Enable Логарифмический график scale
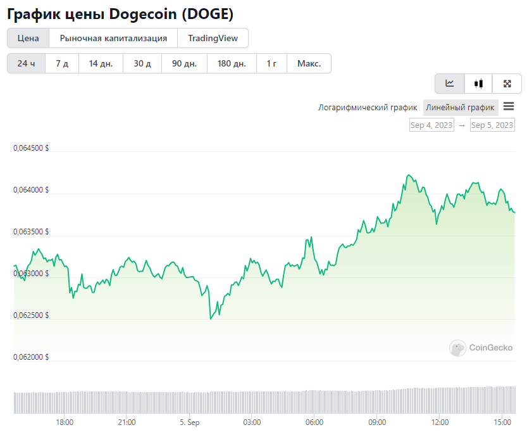This screenshot has width=527, height=444. 368,108
